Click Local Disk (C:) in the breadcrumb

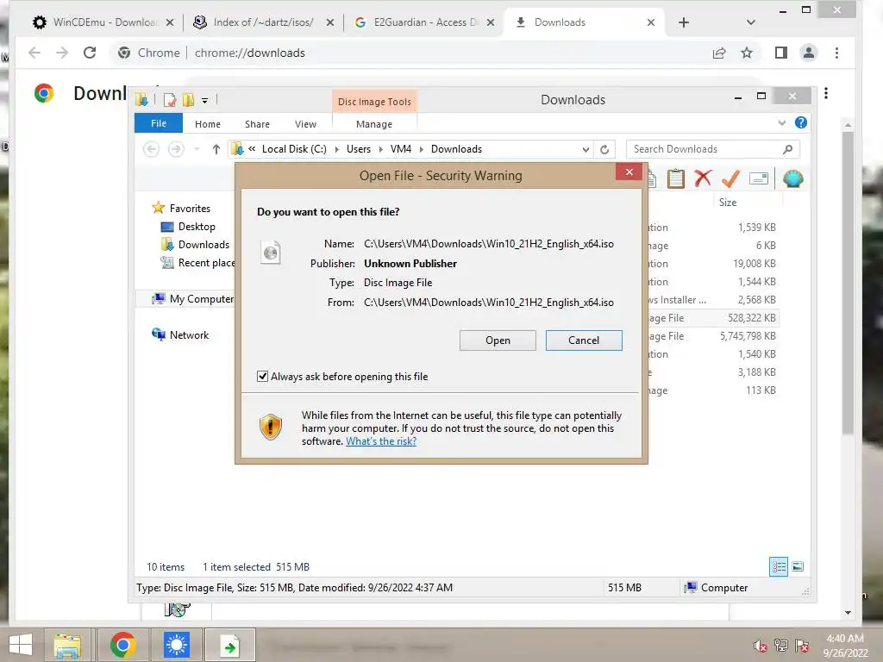tap(294, 149)
